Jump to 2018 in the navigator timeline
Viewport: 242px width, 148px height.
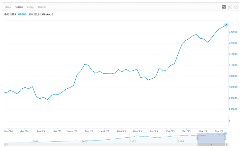(x=36, y=141)
